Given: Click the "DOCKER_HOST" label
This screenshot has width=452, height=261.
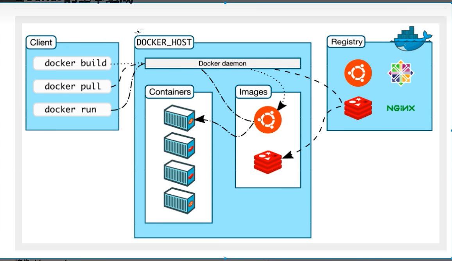Looking at the screenshot, I should pos(164,43).
